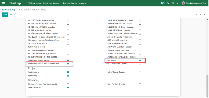This screenshot has height=98, width=209.
Task: Toggle KD CÔNG NGHIỆP HÀ NỘI - Leader checkbox
Action: click(68, 54)
